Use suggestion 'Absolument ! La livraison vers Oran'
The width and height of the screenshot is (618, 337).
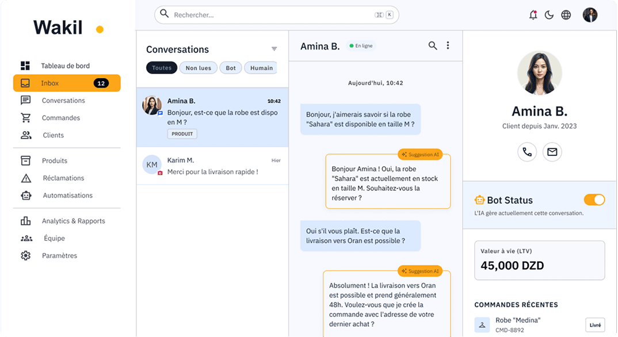click(x=387, y=304)
